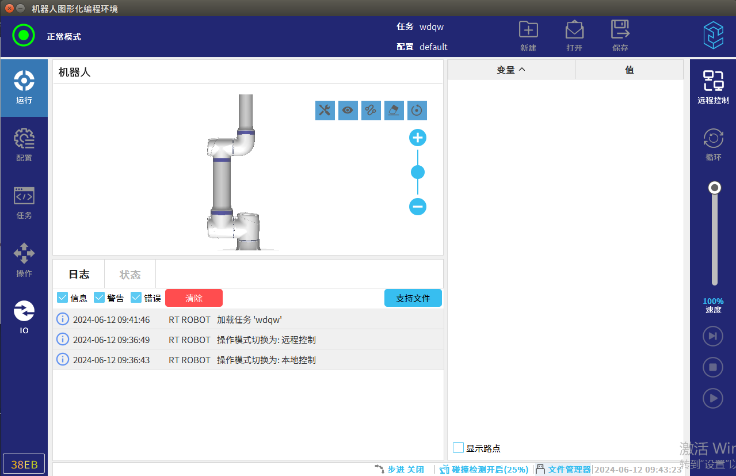736x476 pixels.
Task: Zoom in the robot view with plus button
Action: pyautogui.click(x=418, y=138)
